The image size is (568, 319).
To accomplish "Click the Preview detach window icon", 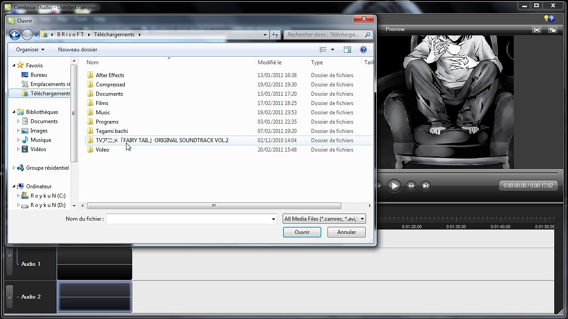I will tap(552, 30).
